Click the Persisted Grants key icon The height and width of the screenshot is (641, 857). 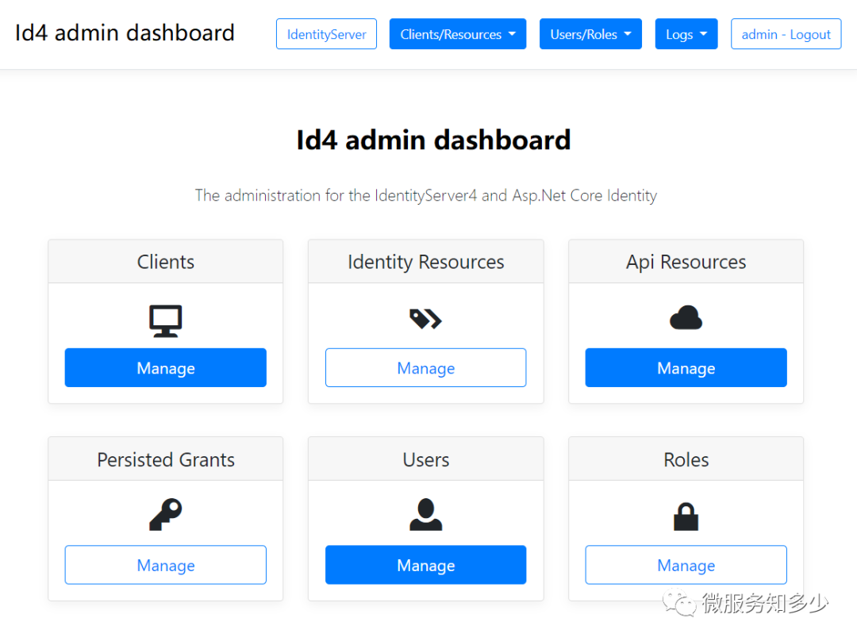(x=166, y=514)
